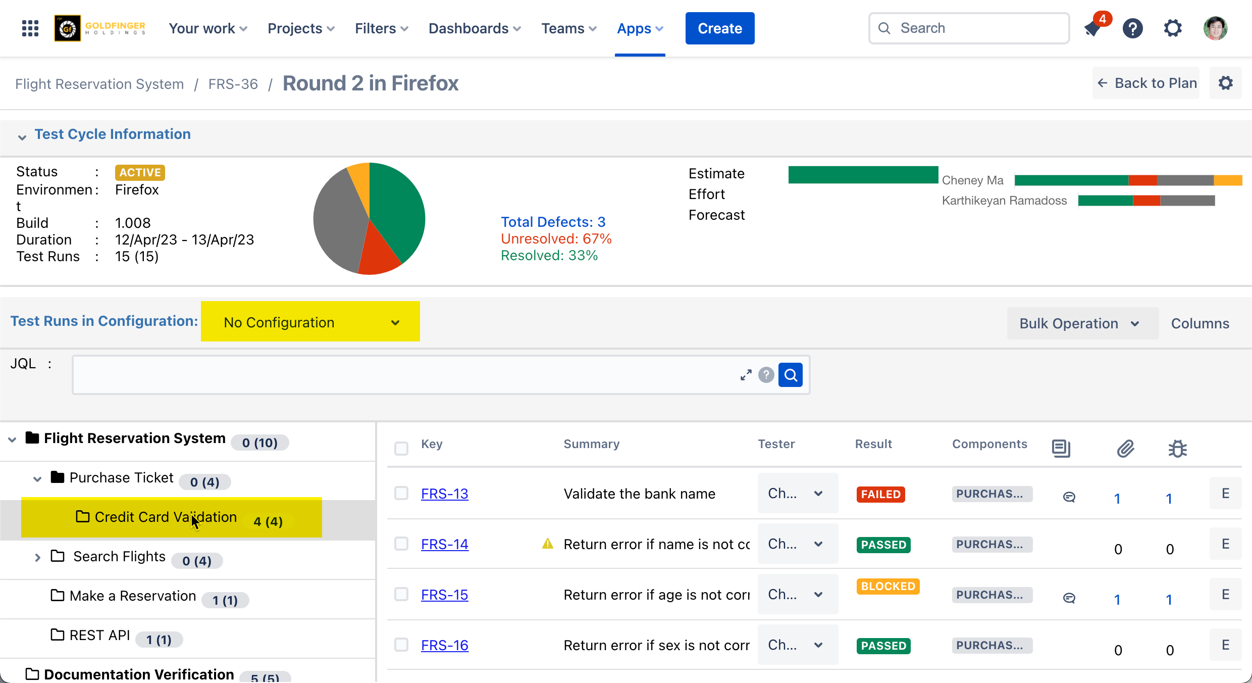Click the green Estimate progress bar
1252x683 pixels.
point(863,175)
